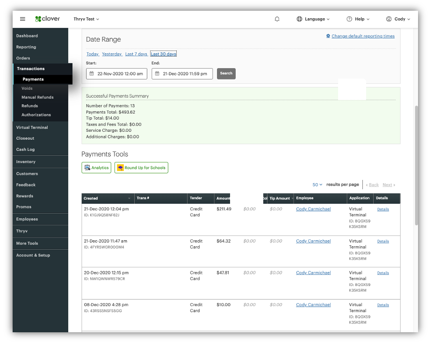Open Details for $64.32 payment
433x343 pixels.
(x=383, y=242)
